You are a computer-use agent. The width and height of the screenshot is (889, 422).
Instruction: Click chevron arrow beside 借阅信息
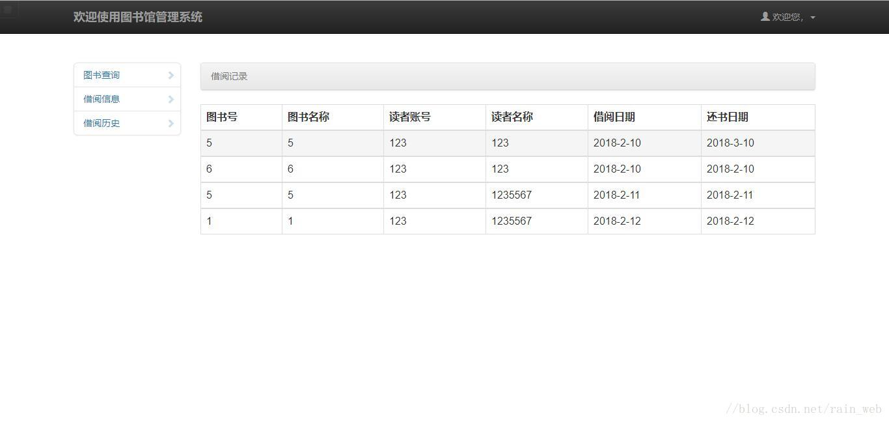pos(171,99)
